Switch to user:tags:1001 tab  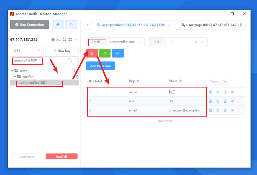pos(212,25)
